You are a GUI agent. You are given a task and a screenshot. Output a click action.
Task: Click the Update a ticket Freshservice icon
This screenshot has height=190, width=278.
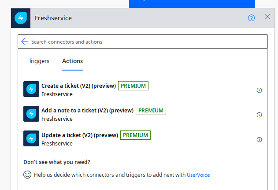31,139
